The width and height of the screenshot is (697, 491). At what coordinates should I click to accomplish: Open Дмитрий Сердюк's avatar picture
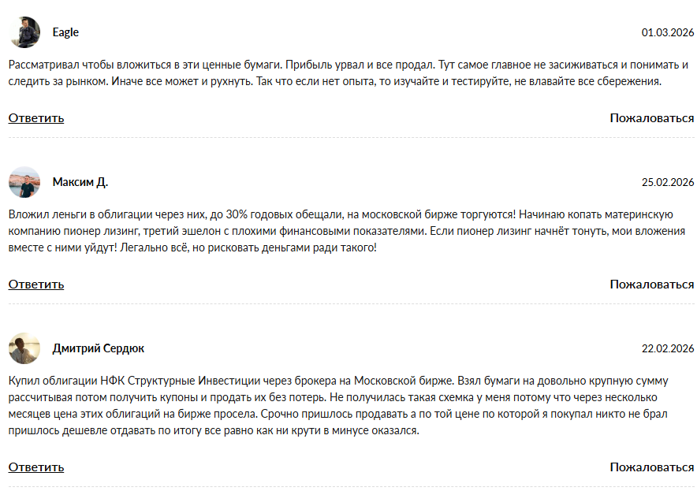[24, 348]
